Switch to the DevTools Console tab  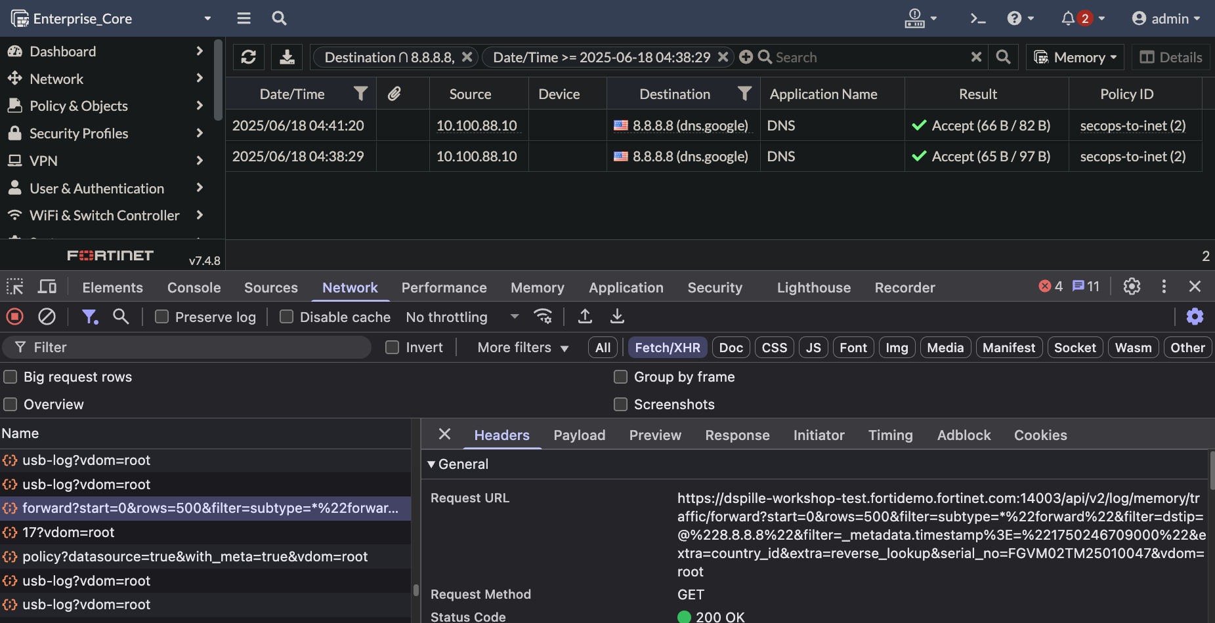tap(194, 287)
